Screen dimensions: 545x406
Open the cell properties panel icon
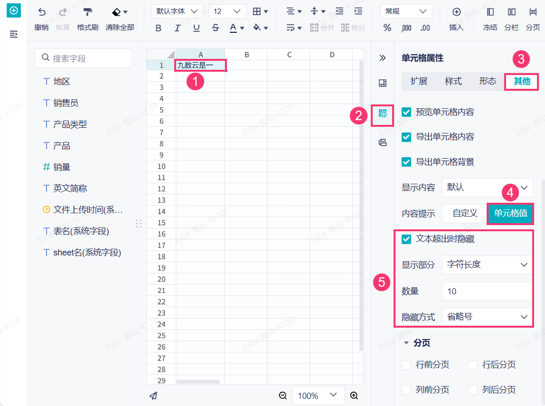[382, 113]
